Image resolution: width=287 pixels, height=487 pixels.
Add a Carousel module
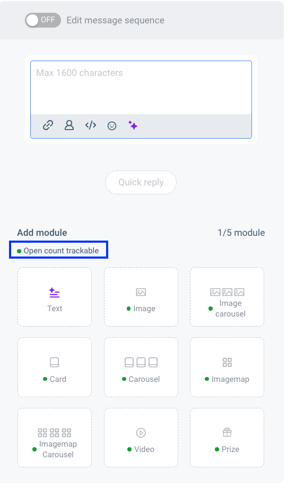tap(141, 367)
